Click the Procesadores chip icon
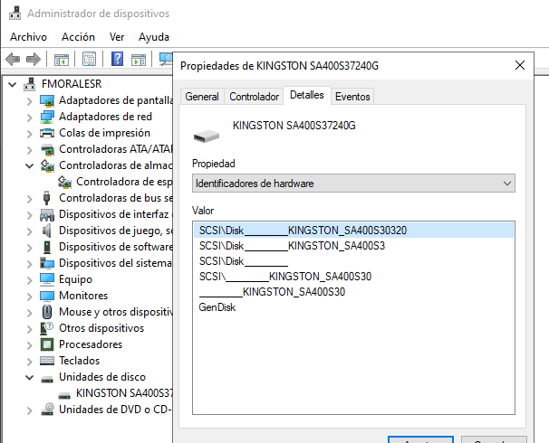Viewport: 549px width, 443px height. click(x=47, y=344)
